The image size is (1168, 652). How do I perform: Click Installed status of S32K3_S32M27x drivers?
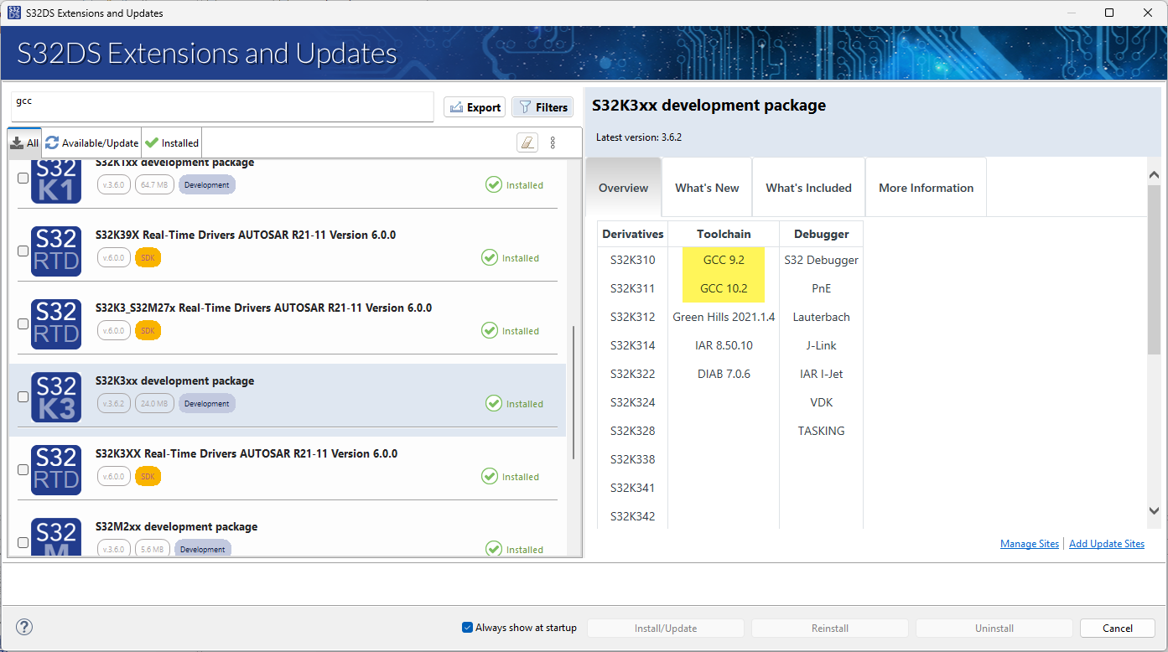(510, 331)
